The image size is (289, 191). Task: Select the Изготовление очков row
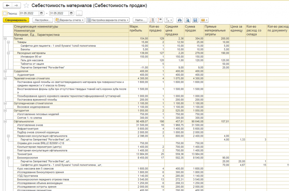(71, 125)
